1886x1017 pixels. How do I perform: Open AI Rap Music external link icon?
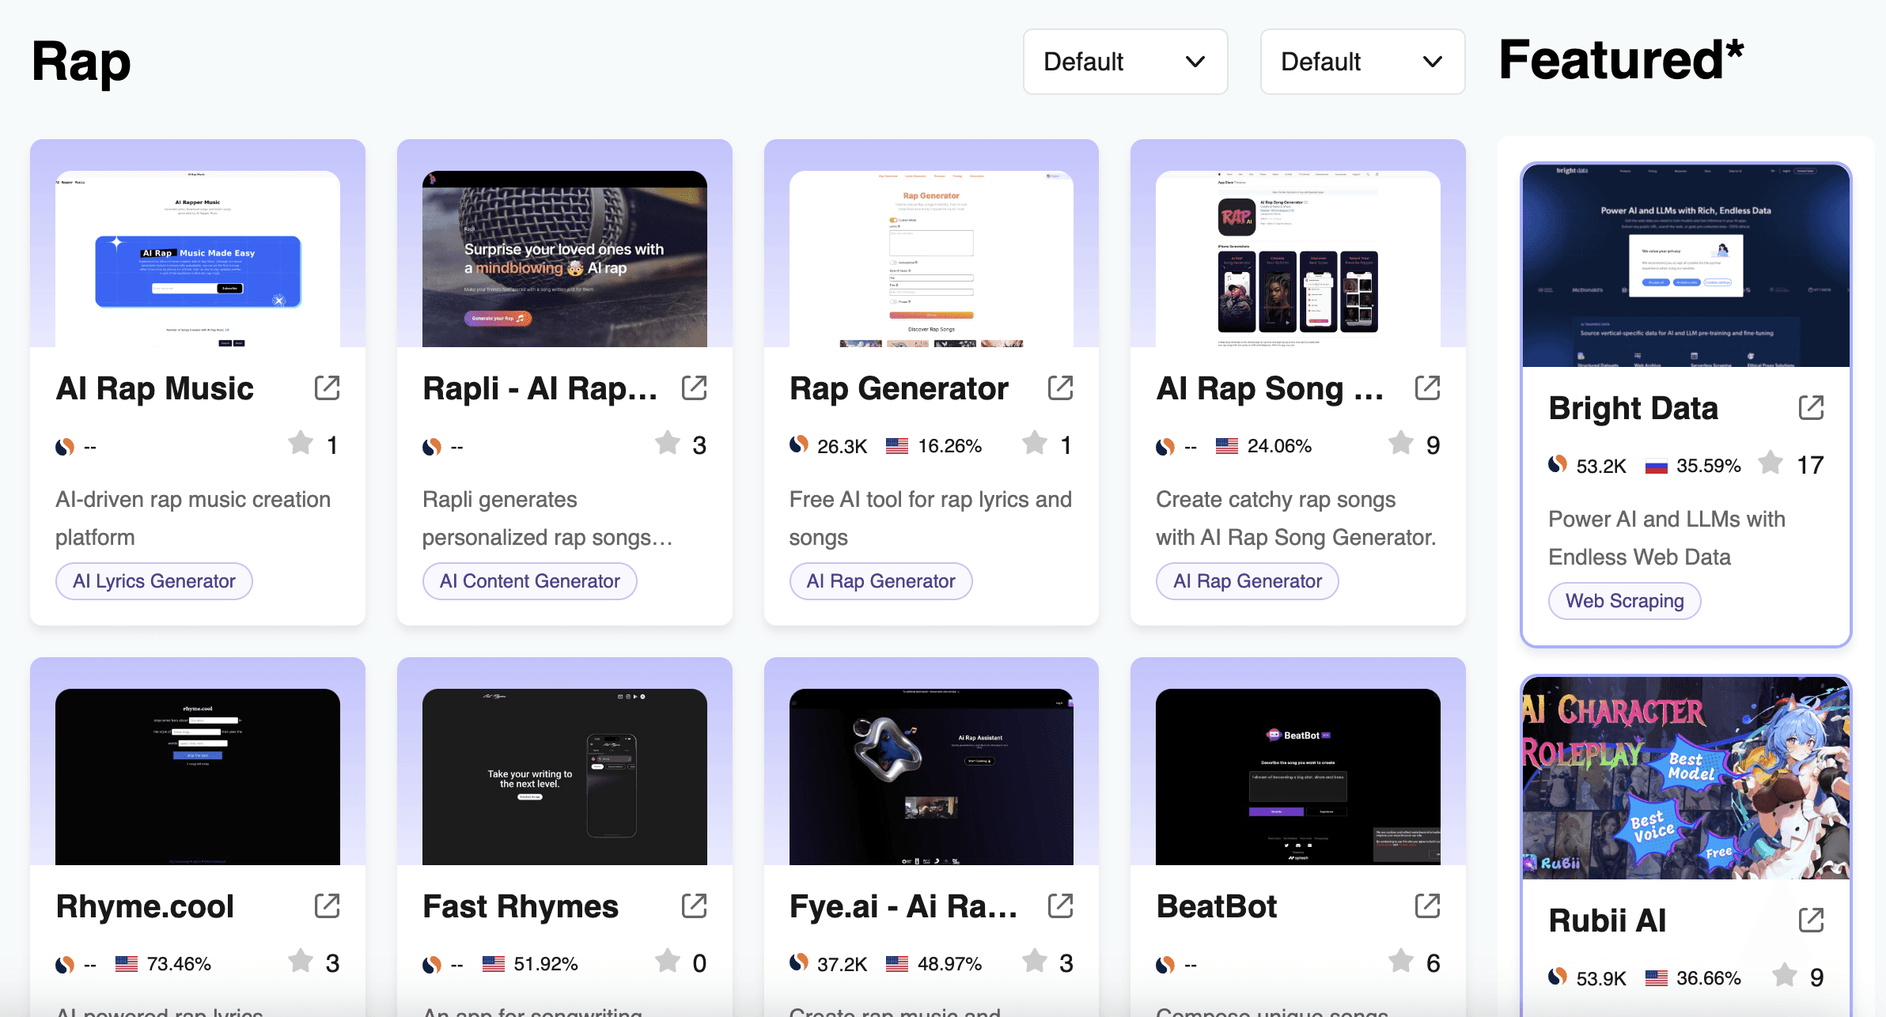point(327,388)
